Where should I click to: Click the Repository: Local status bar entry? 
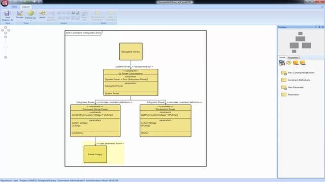click(9, 180)
